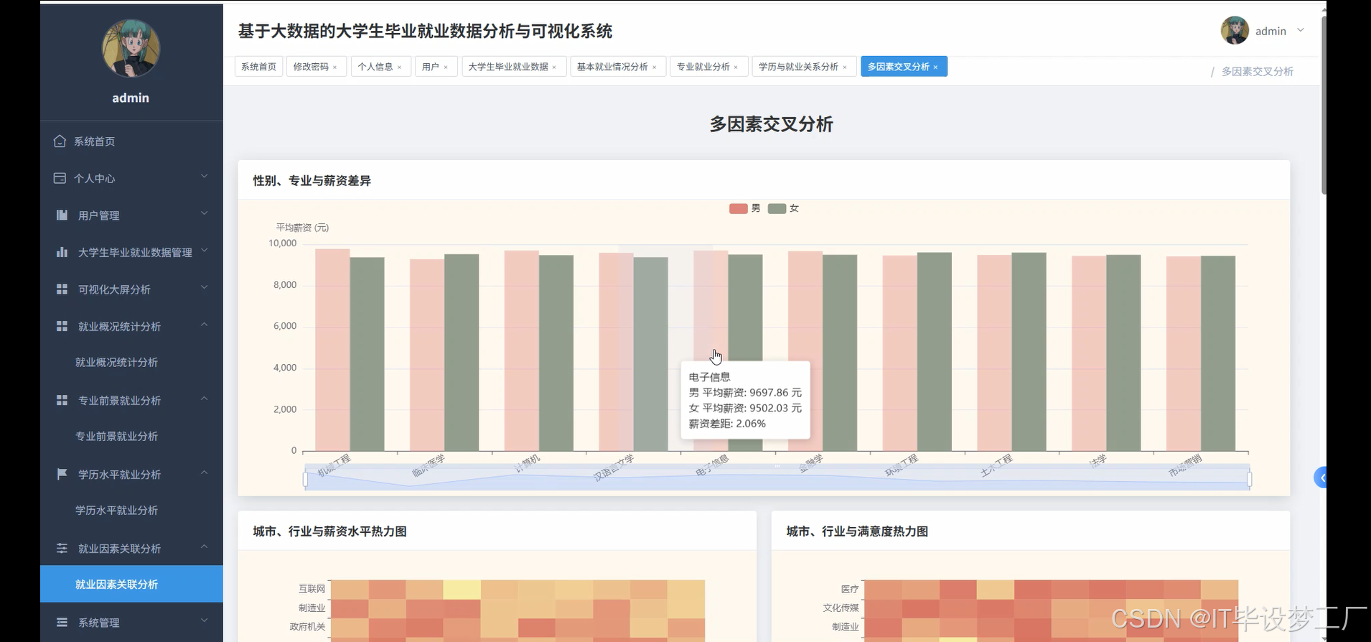Close the 大学生毕业就业数据 tab
Image resolution: width=1371 pixels, height=642 pixels.
pos(554,68)
